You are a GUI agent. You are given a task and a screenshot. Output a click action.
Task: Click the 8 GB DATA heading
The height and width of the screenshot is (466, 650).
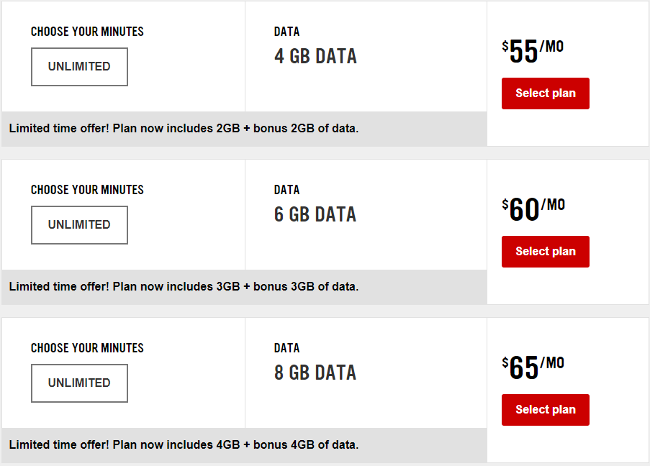[x=315, y=373]
